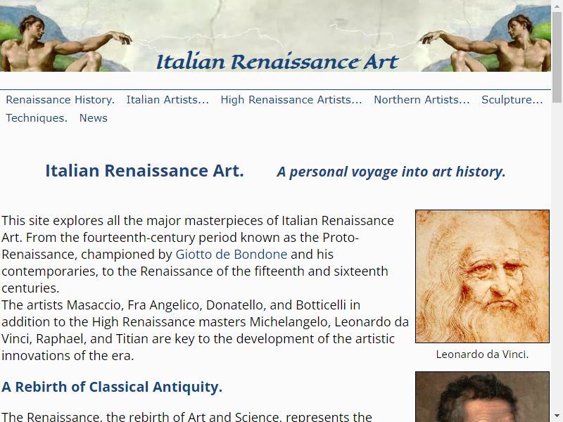The image size is (563, 422).
Task: Click the scrollbar down arrow
Action: (557, 416)
